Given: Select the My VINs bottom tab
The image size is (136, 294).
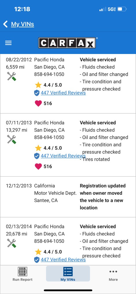Looking at the screenshot, I should point(68,274).
